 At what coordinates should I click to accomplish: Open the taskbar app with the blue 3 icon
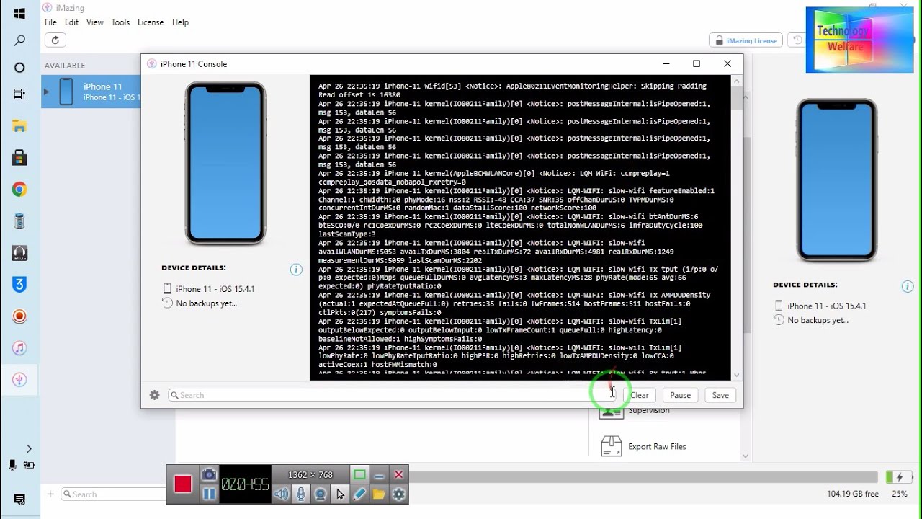[x=19, y=285]
